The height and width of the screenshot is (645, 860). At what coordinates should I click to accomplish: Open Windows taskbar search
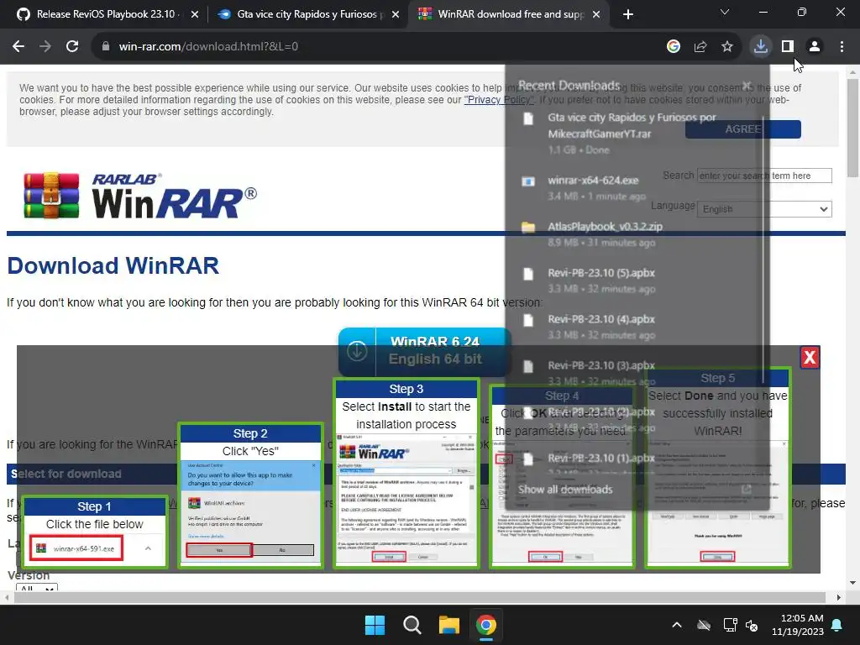point(412,625)
